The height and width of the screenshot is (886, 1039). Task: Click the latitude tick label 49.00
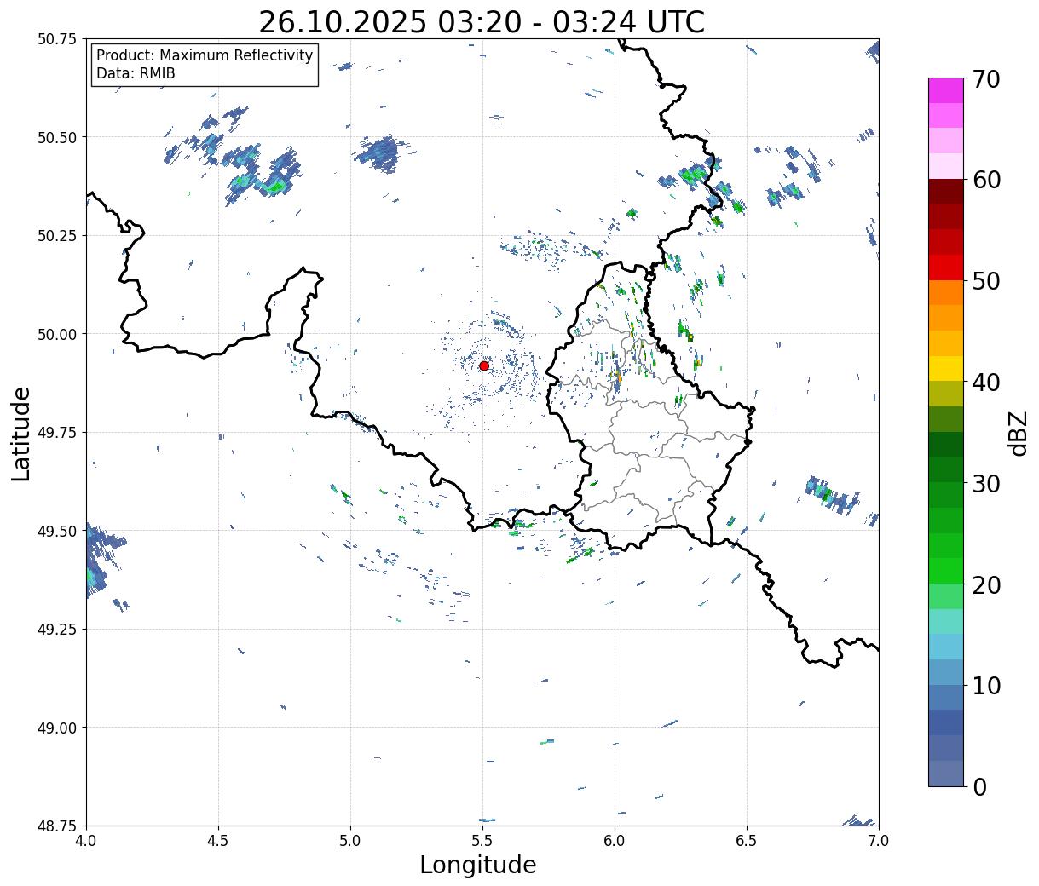click(57, 728)
